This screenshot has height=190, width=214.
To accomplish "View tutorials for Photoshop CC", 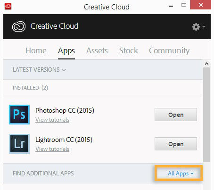I will click(52, 120).
